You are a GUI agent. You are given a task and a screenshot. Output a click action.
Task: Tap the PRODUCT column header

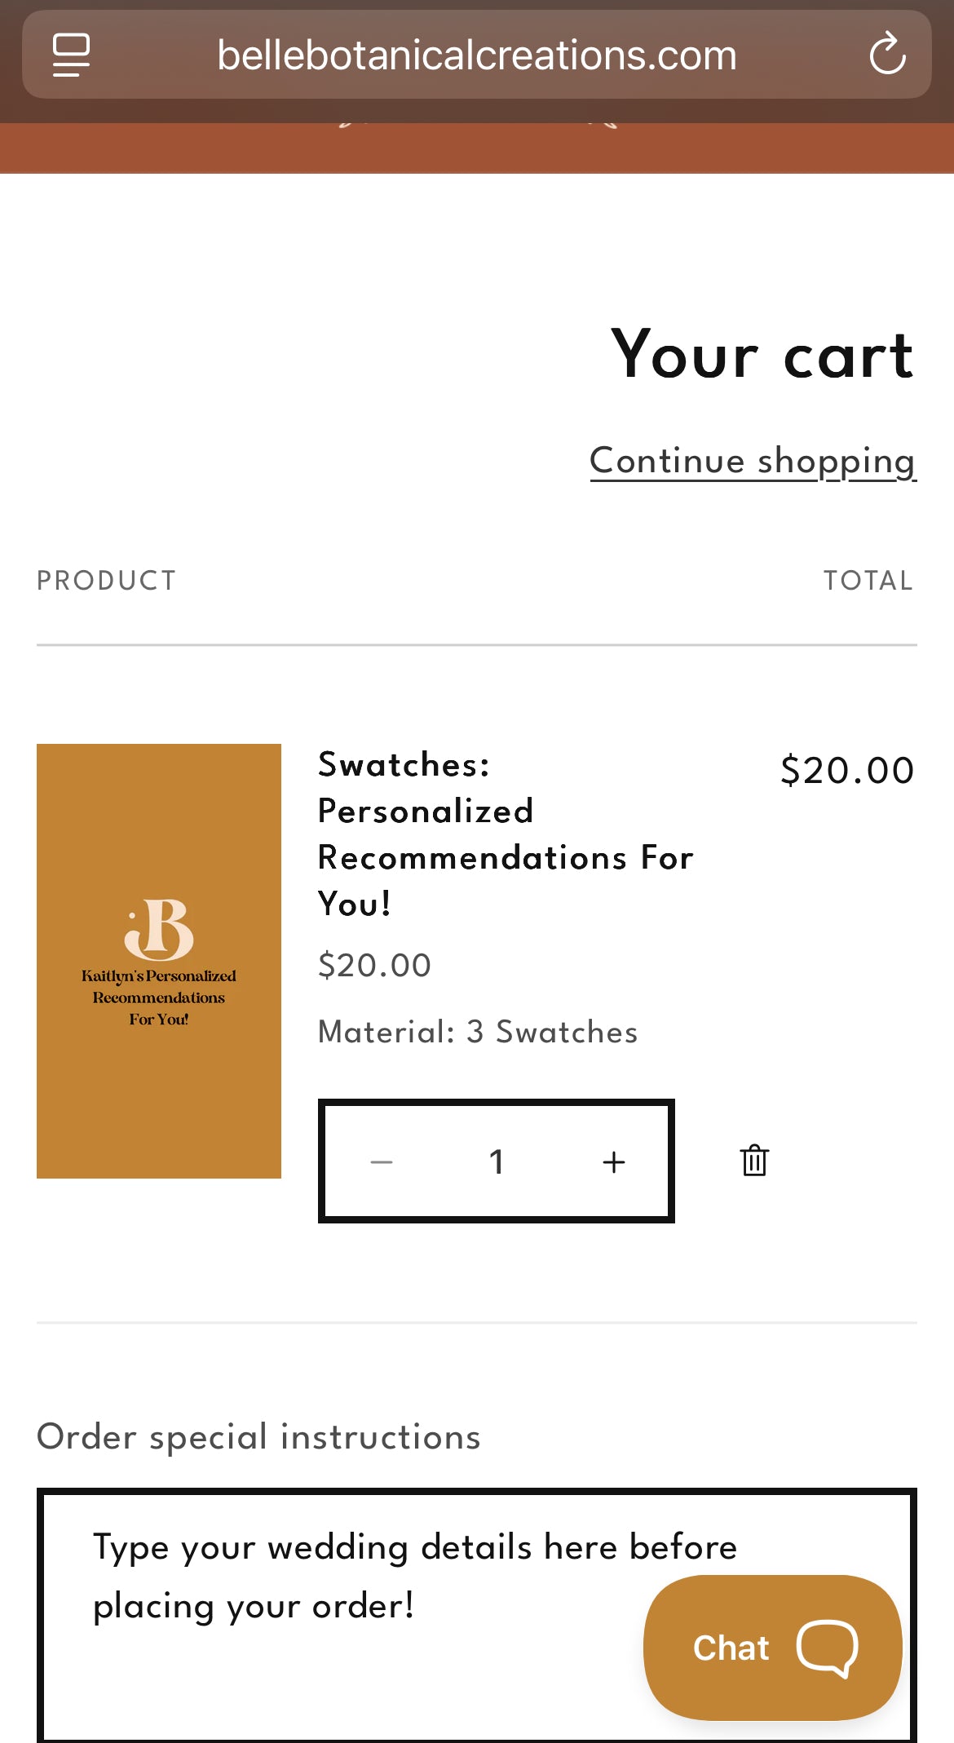pos(107,581)
